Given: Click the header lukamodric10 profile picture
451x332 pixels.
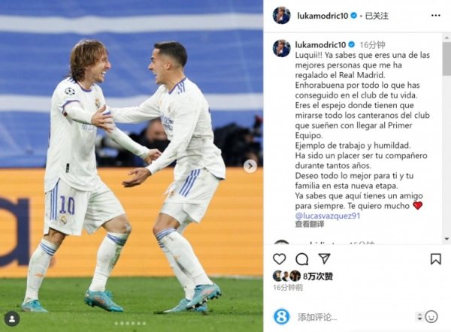Looking at the screenshot, I should (x=281, y=16).
